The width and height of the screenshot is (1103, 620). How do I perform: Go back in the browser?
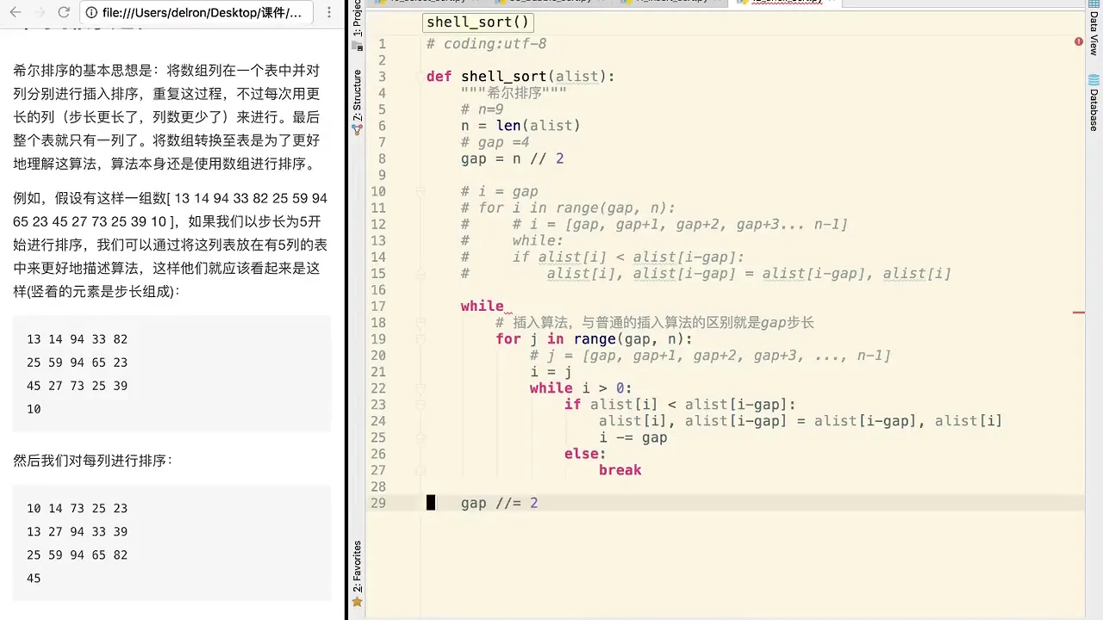point(16,13)
